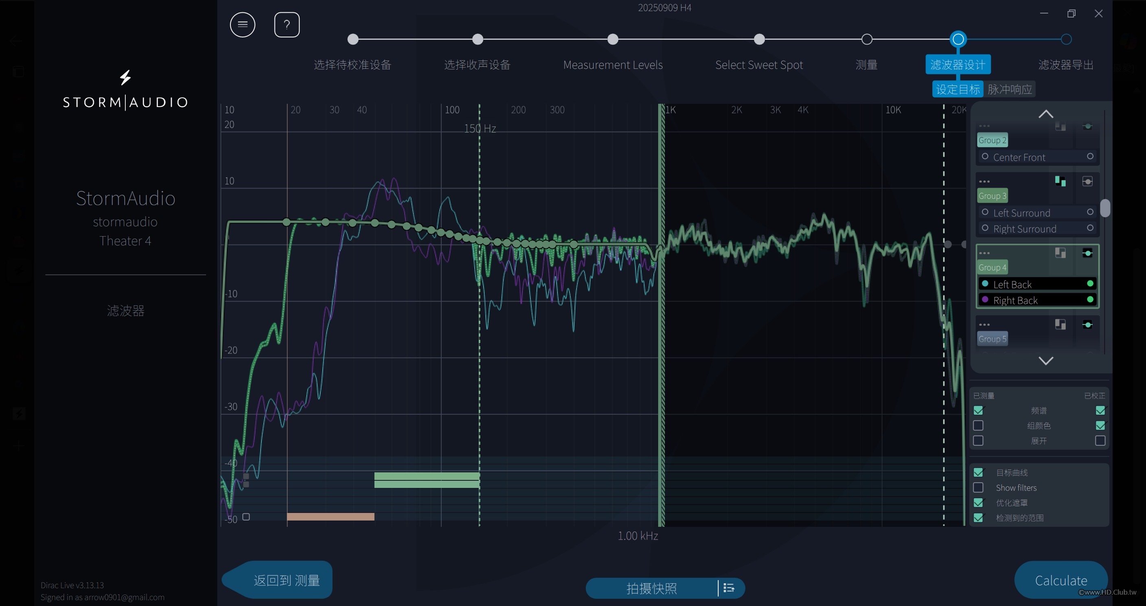Toggle Center Front right-side circle
This screenshot has width=1146, height=606.
[1090, 157]
